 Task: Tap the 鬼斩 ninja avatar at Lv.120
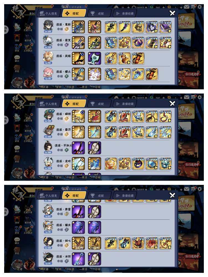(48, 26)
